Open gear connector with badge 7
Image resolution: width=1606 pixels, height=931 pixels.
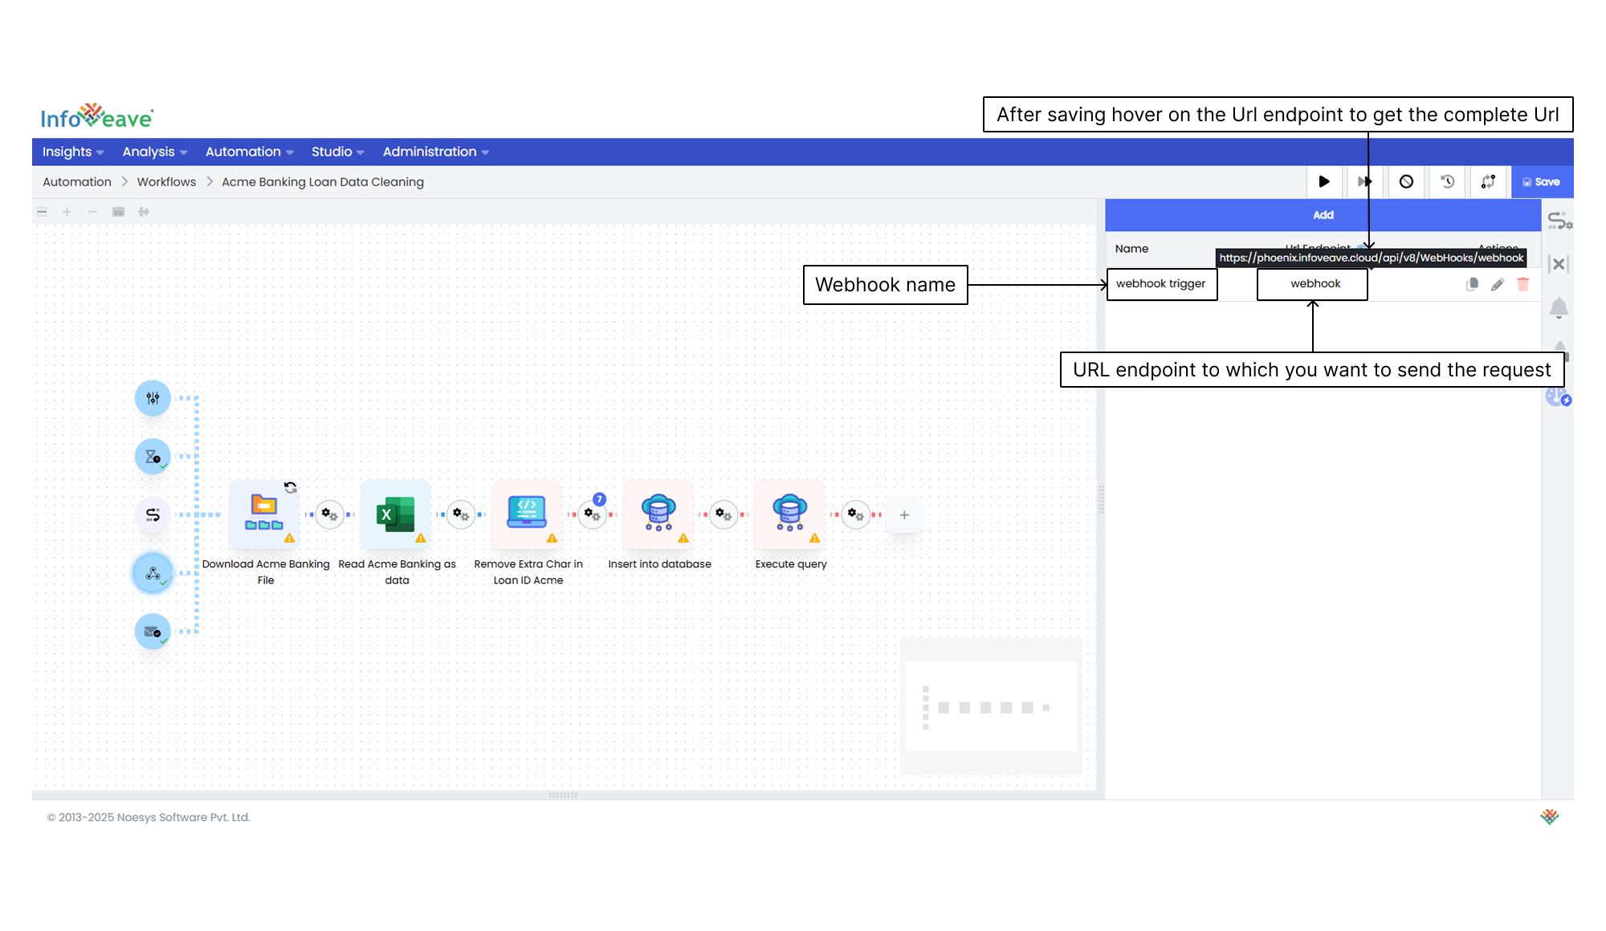coord(593,514)
